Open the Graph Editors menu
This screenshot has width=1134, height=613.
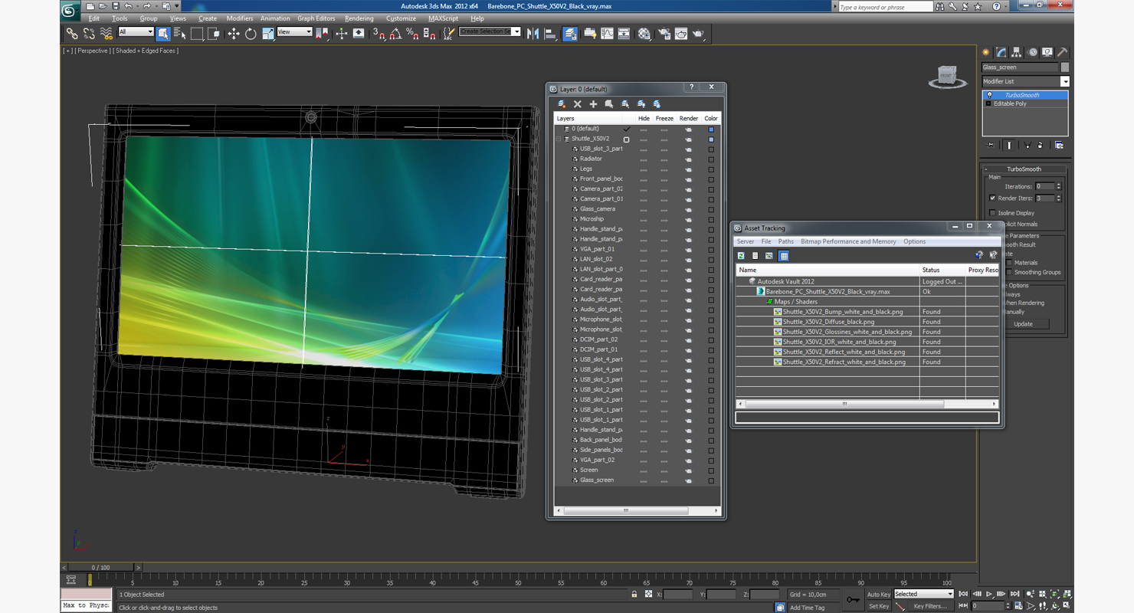coord(316,18)
